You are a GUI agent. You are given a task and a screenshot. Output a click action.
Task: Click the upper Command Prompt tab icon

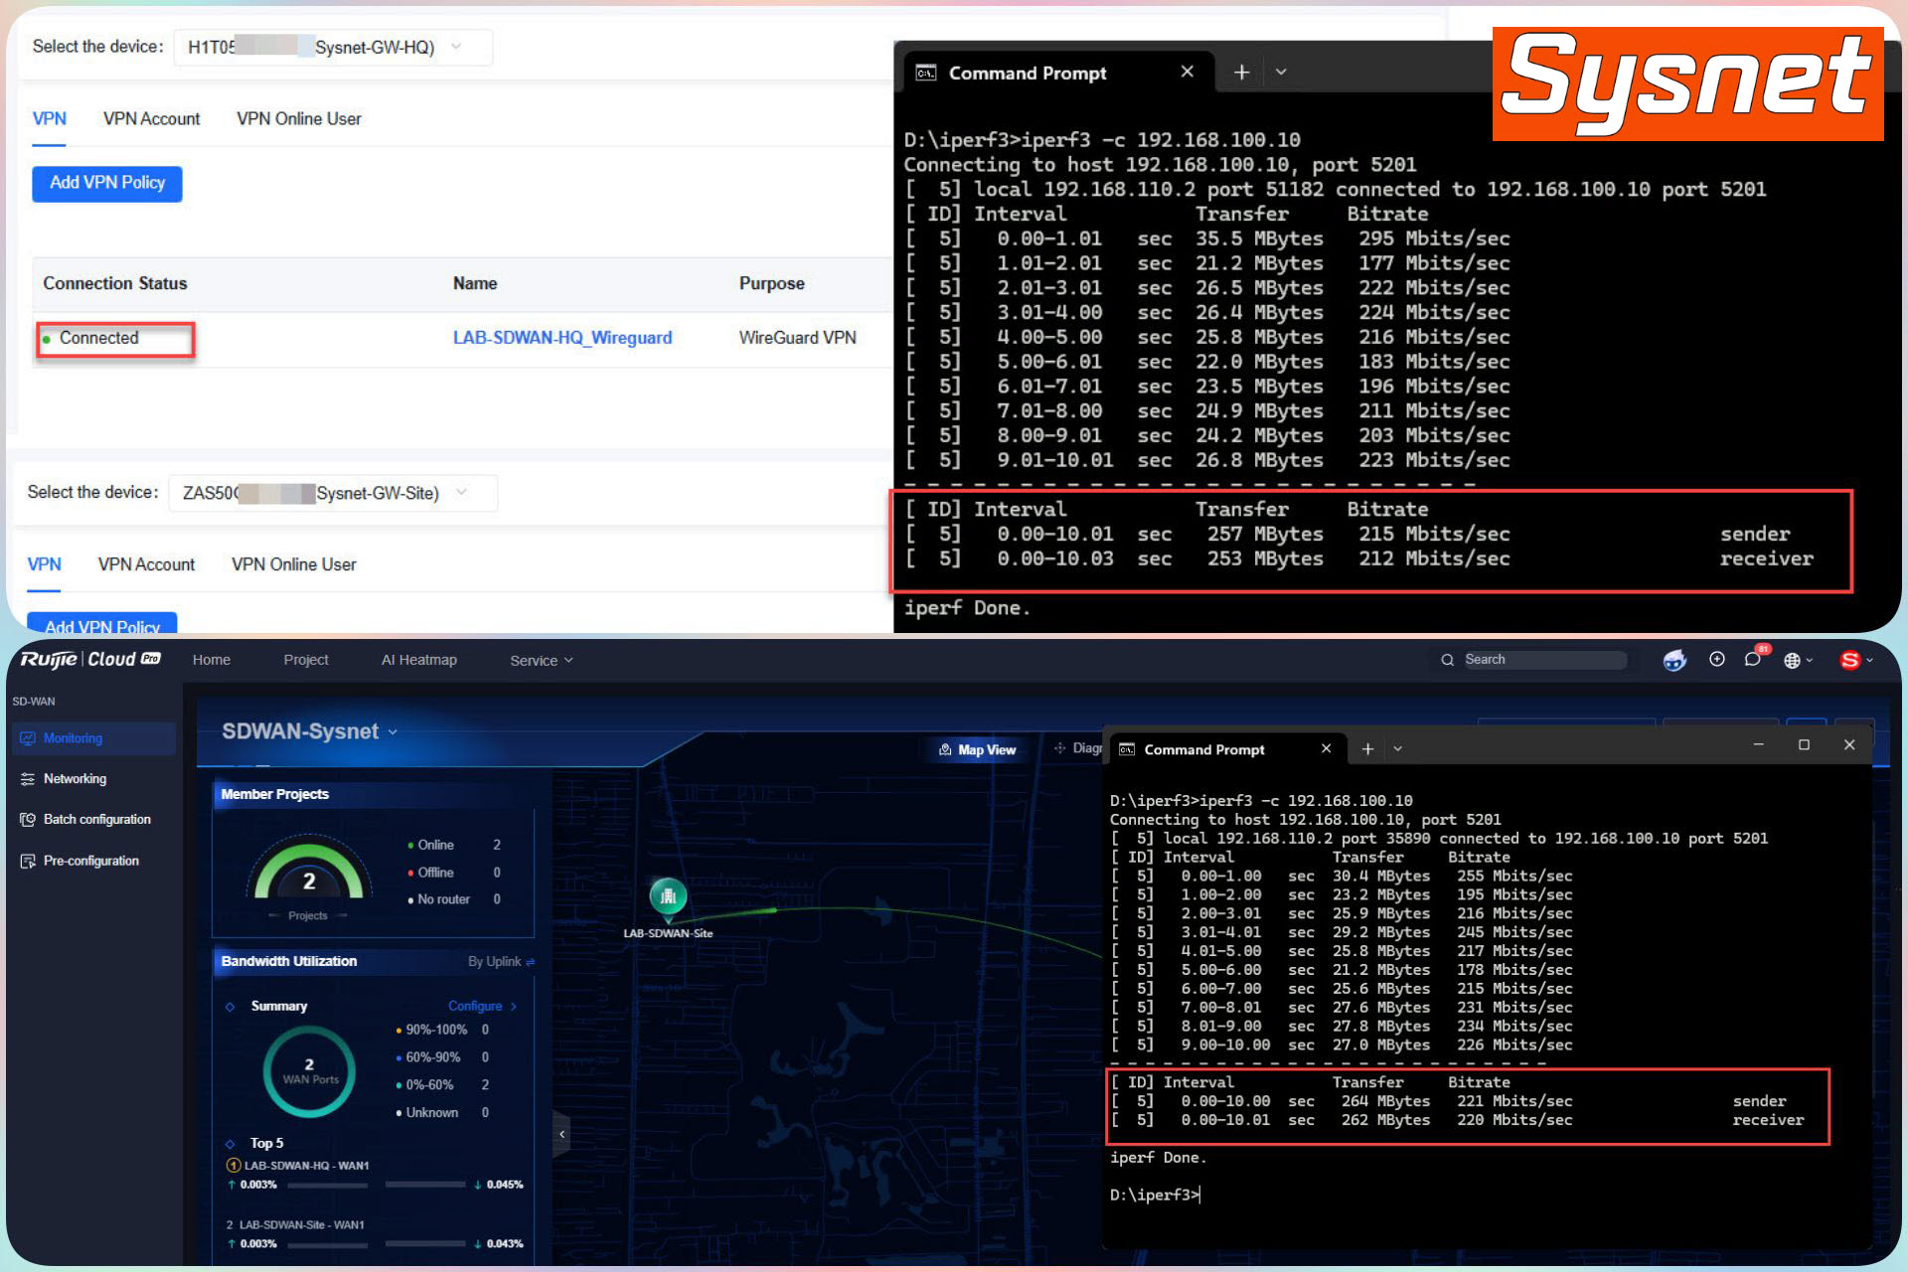pyautogui.click(x=925, y=73)
